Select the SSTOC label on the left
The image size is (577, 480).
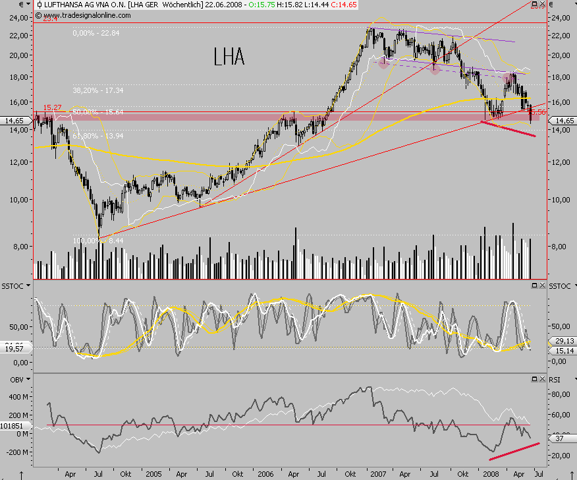pos(11,285)
